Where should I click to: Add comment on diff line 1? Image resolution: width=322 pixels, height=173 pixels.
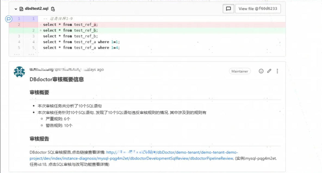point(9,19)
